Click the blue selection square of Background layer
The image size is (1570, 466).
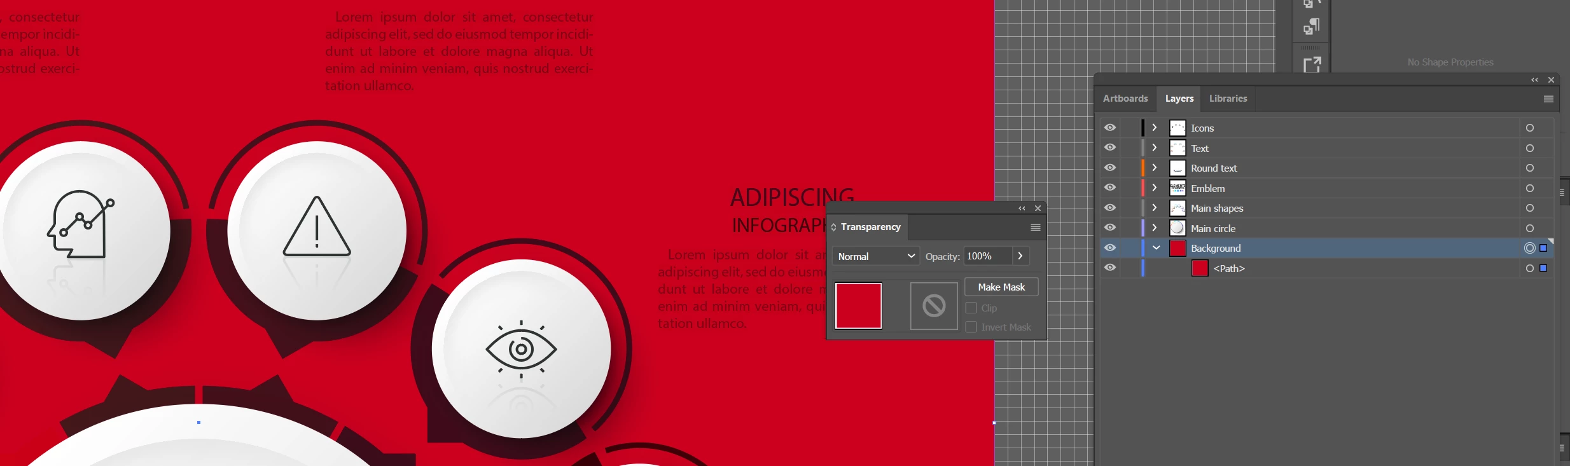point(1543,248)
